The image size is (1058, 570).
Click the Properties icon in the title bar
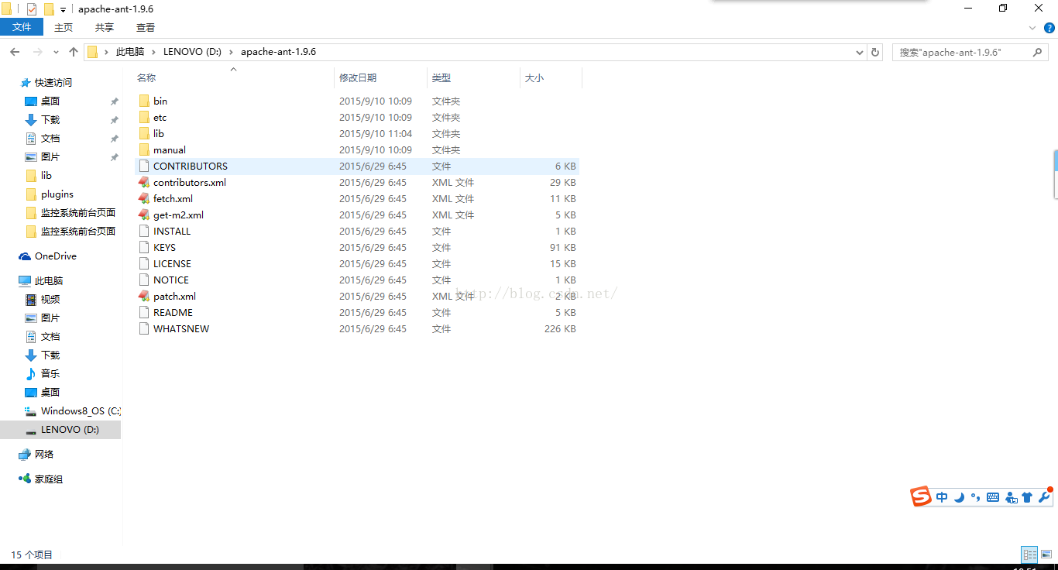click(x=32, y=9)
